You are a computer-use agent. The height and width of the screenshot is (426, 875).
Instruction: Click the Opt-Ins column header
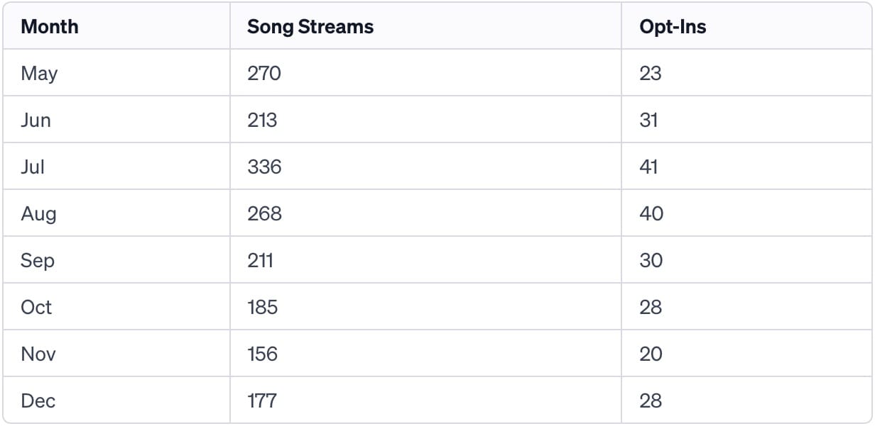coord(673,27)
